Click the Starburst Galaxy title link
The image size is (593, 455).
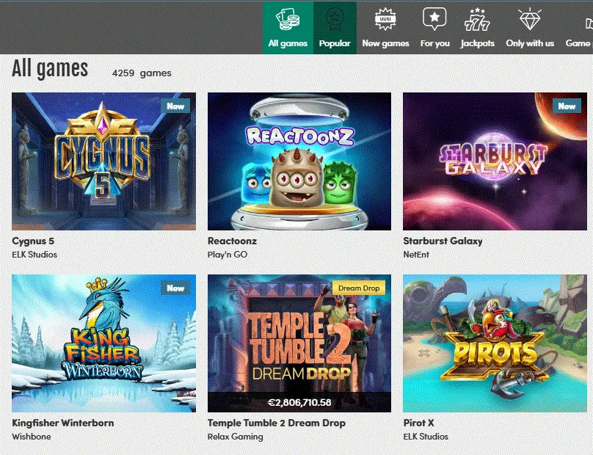coord(443,241)
